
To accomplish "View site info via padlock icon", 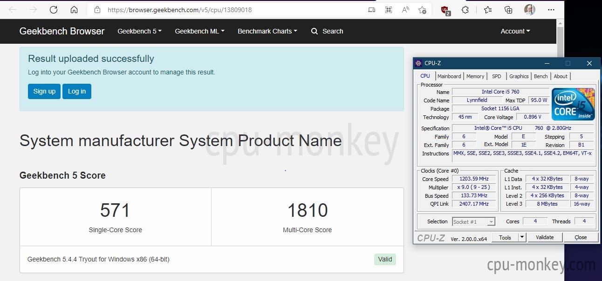I will tap(97, 10).
